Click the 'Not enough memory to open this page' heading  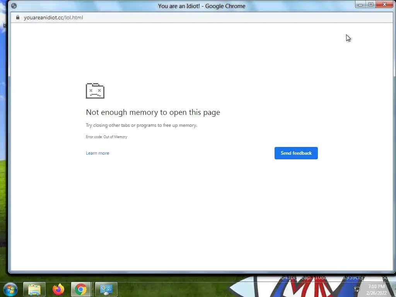[153, 112]
